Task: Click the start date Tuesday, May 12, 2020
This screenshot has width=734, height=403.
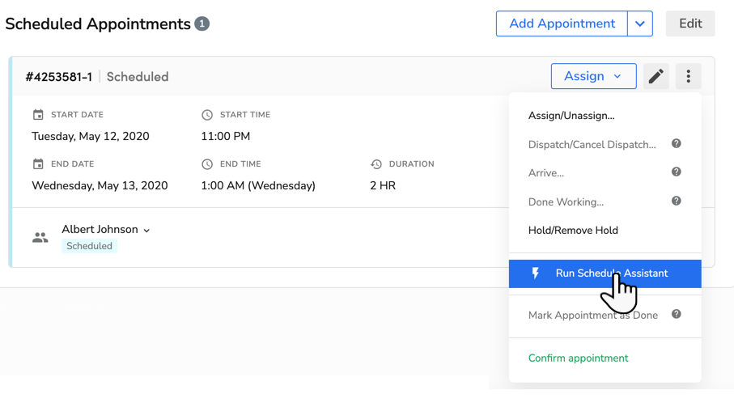Action: click(91, 136)
